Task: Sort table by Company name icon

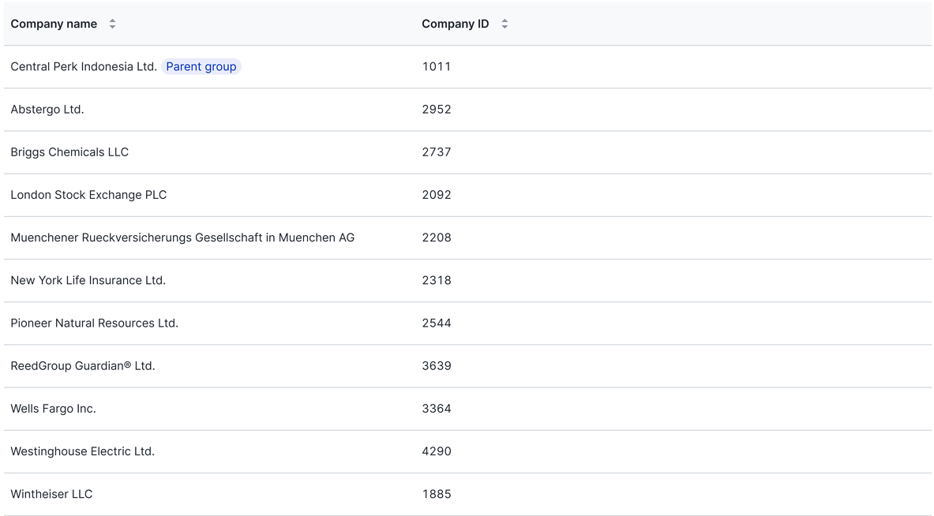Action: pos(112,24)
